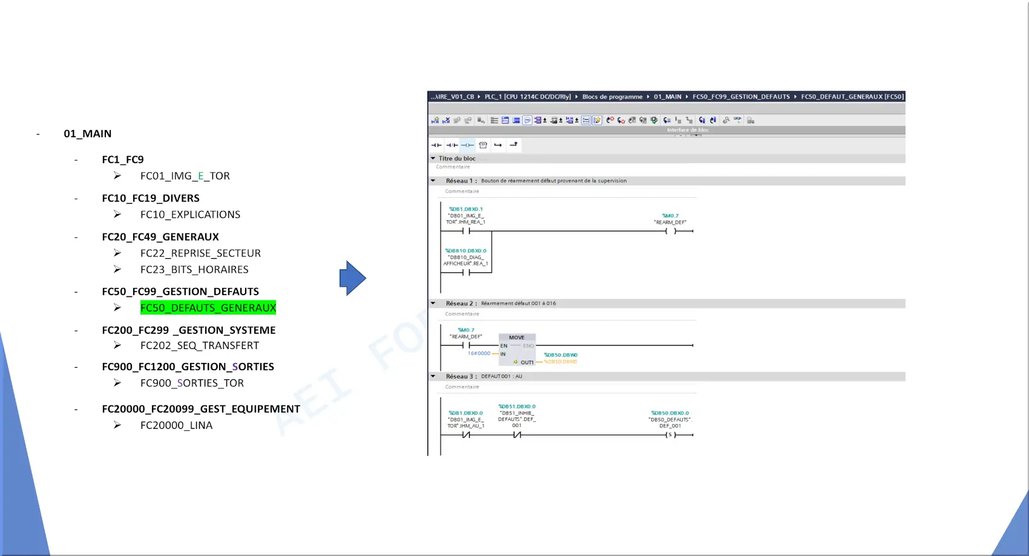The image size is (1029, 556).
Task: Click the open branch icon
Action: (x=498, y=145)
